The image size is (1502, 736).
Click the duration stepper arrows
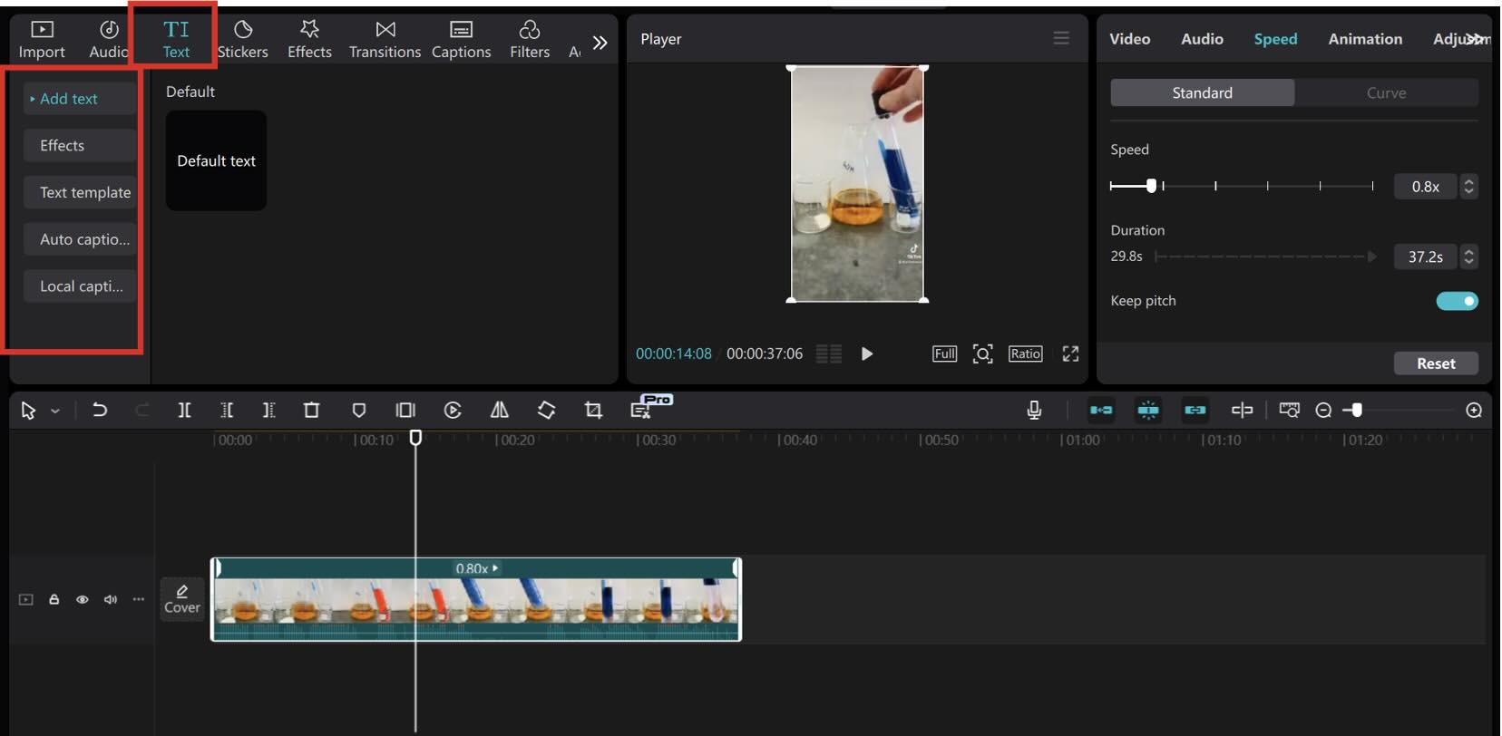(1469, 257)
